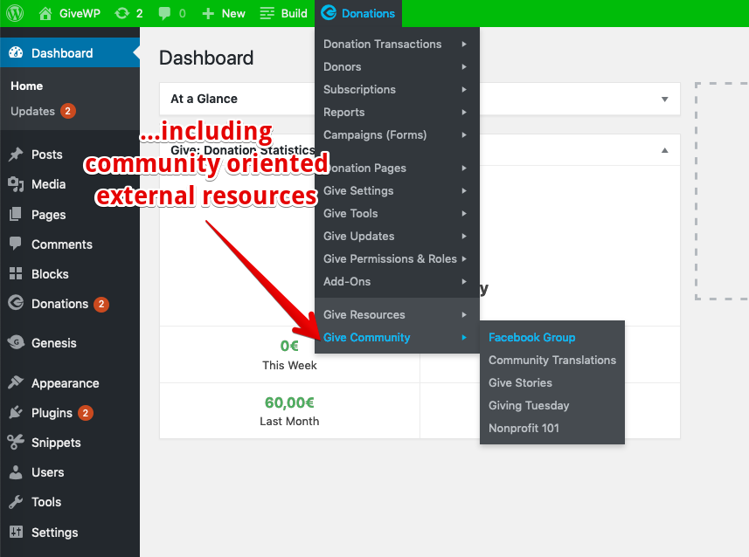749x557 pixels.
Task: Click the Appearance paintbrush icon
Action: [16, 382]
